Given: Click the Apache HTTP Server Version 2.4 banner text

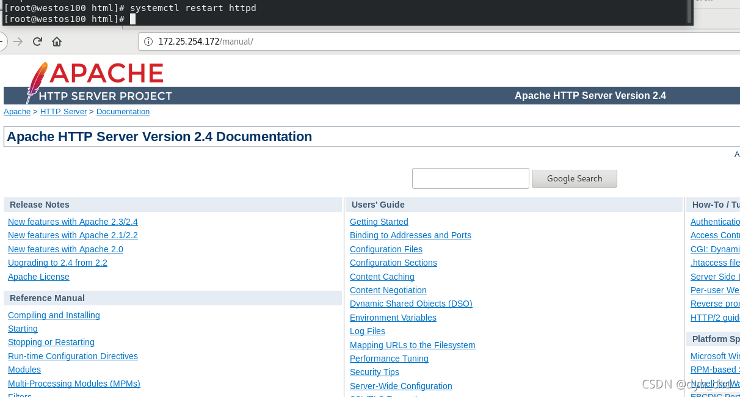Looking at the screenshot, I should (590, 95).
